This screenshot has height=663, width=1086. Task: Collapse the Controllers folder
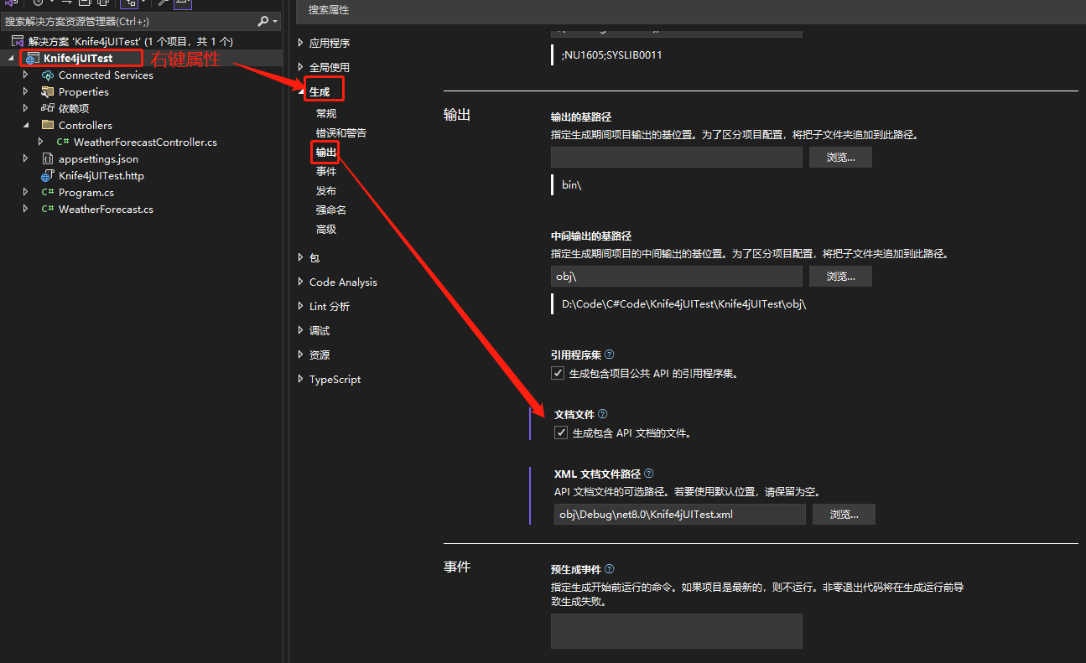pyautogui.click(x=26, y=125)
